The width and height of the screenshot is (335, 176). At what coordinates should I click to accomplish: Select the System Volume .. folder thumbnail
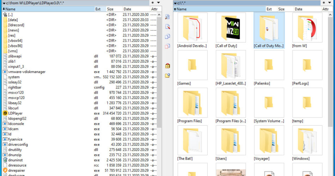pos(269,103)
